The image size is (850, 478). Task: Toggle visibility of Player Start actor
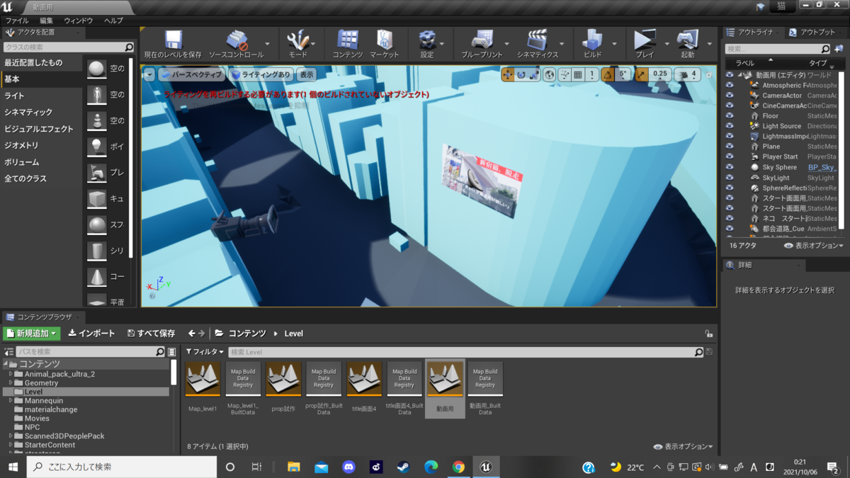coord(730,157)
